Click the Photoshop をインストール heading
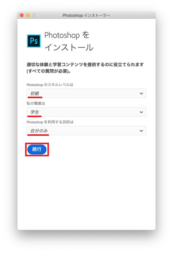This screenshot has width=173, height=253. pos(69,41)
